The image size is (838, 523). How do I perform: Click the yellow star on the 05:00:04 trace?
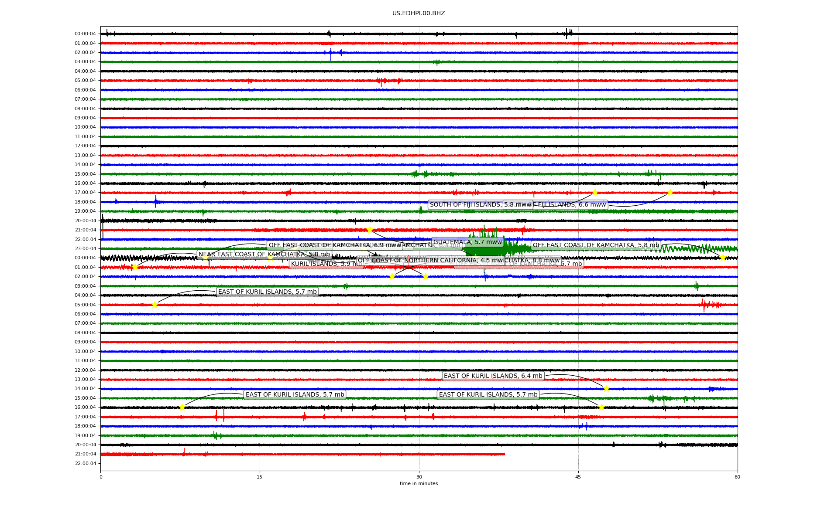coord(155,305)
